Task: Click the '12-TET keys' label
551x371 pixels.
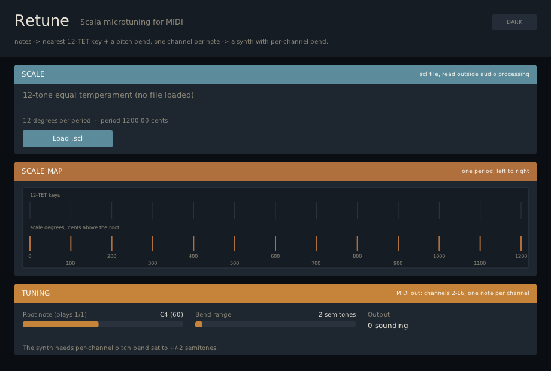Action: point(45,195)
